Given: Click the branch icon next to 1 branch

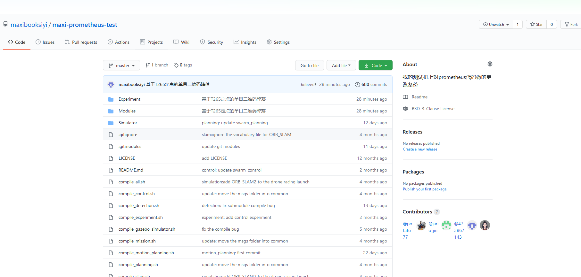Looking at the screenshot, I should pos(147,65).
